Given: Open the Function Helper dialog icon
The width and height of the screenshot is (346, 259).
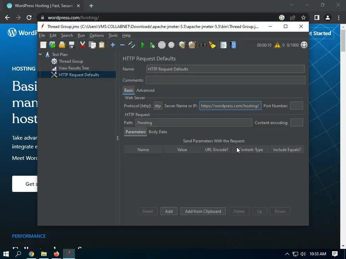Looking at the screenshot, I should 223,45.
